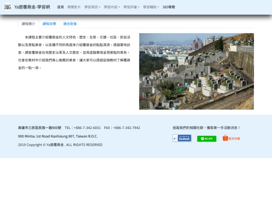Click the 高雄市三民區民族一路900號 address text

[40, 128]
